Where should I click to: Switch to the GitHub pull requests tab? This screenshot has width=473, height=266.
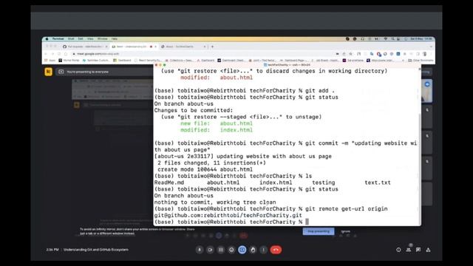[x=86, y=47]
